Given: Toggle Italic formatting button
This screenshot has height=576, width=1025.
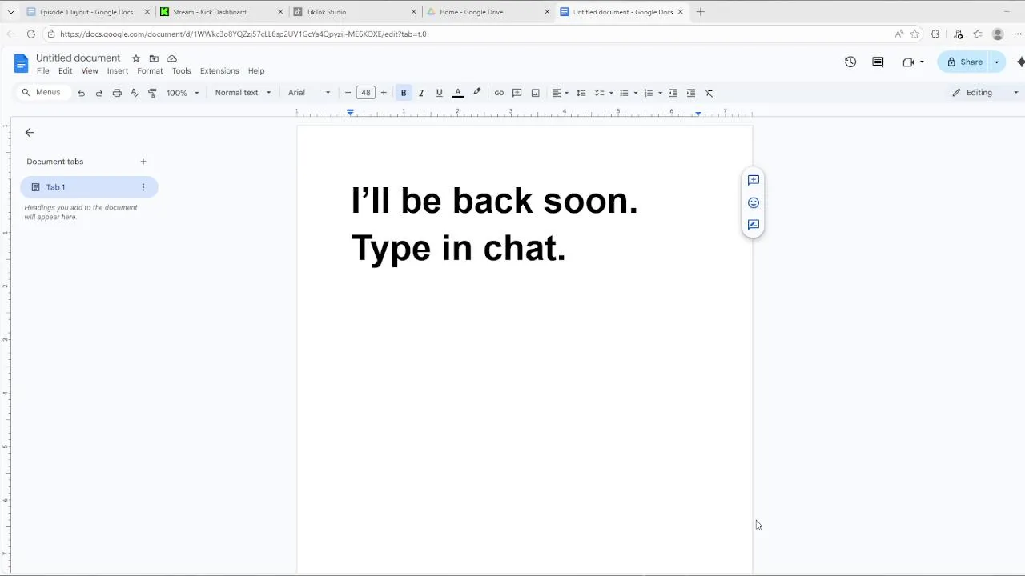Looking at the screenshot, I should tap(421, 93).
